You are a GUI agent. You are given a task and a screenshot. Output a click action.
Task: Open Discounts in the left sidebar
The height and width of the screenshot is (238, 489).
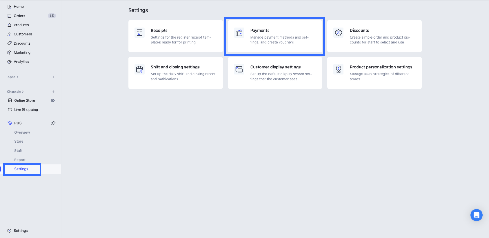tap(22, 43)
